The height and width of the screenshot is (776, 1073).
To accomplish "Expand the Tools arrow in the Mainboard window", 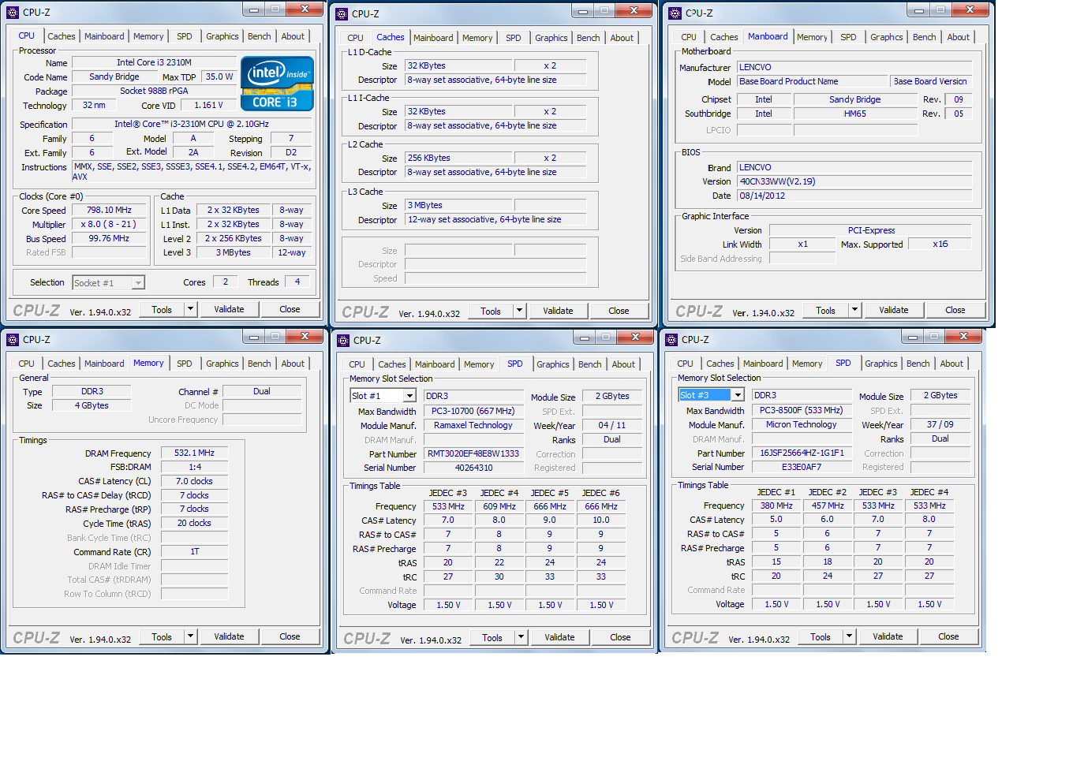I will (854, 310).
